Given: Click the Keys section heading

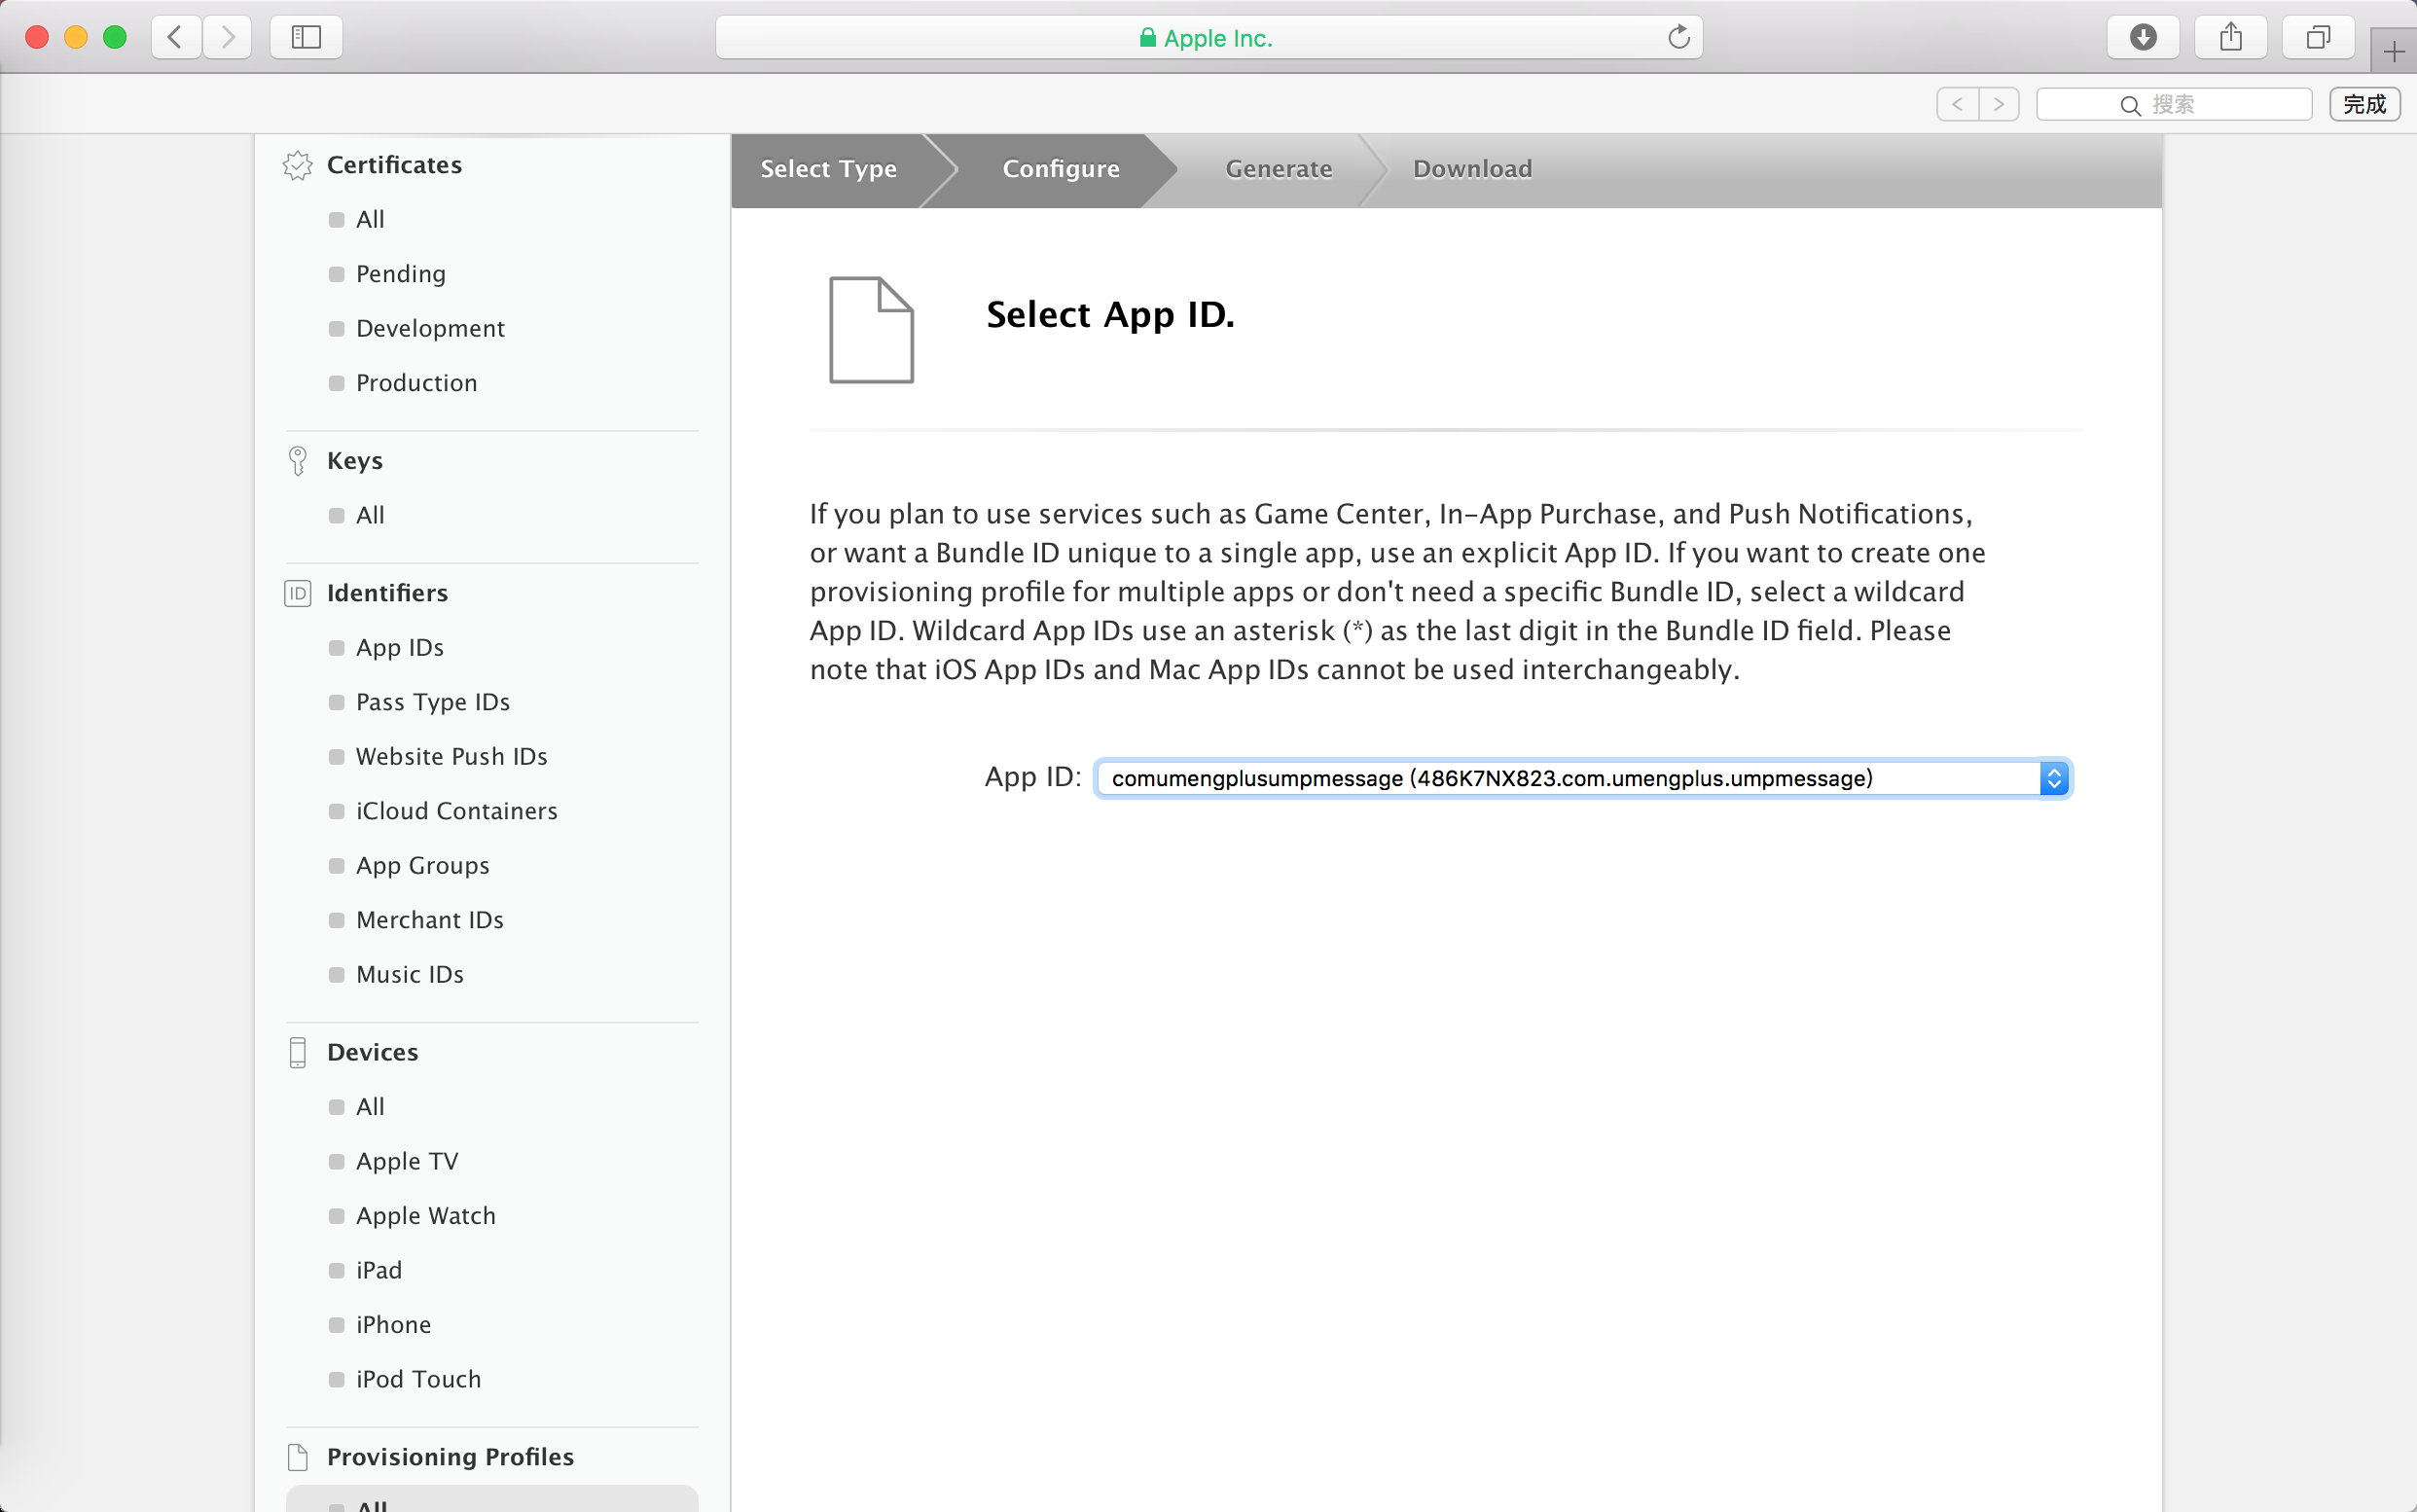Looking at the screenshot, I should [355, 461].
